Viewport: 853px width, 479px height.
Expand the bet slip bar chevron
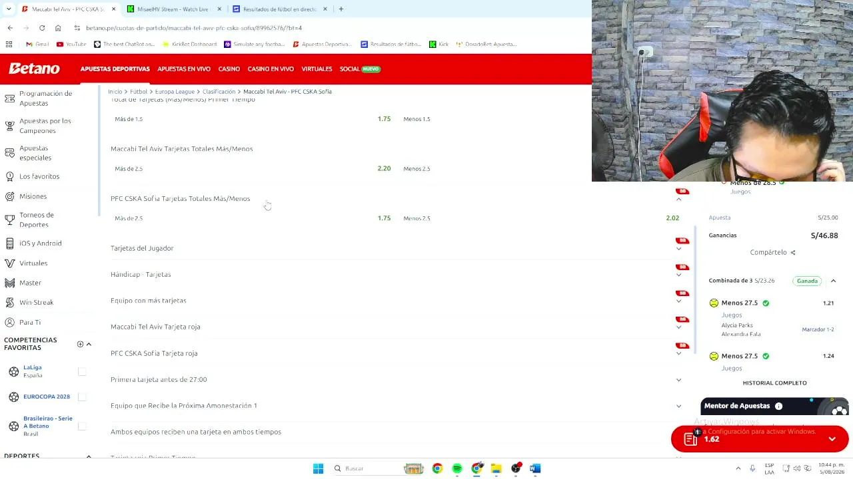click(x=832, y=439)
